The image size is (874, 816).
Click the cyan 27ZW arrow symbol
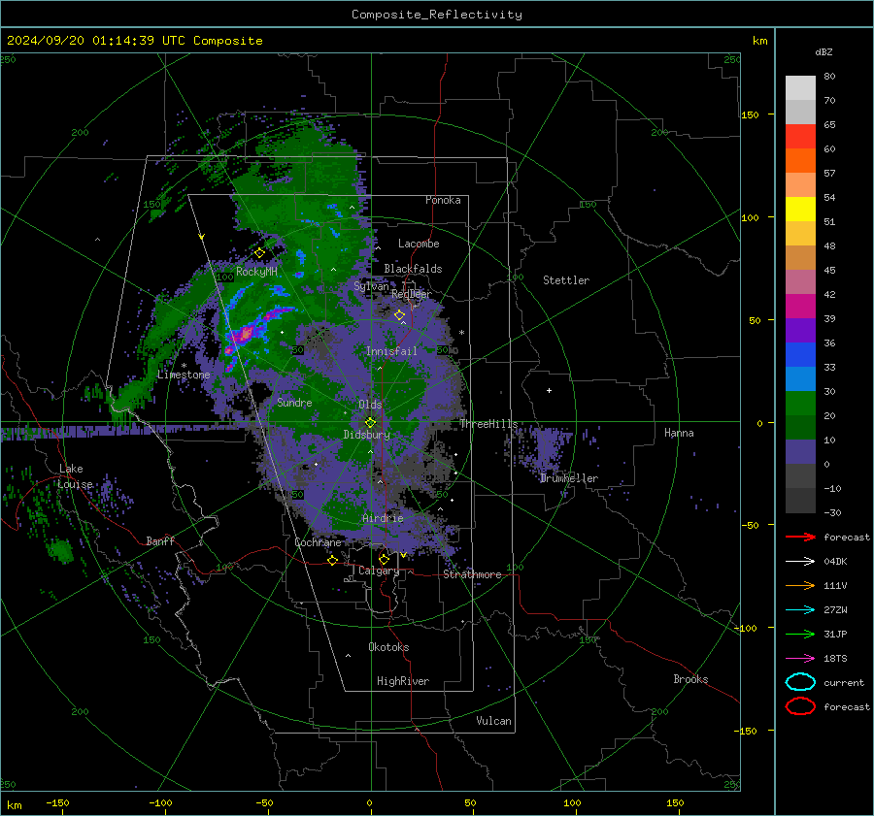point(800,610)
